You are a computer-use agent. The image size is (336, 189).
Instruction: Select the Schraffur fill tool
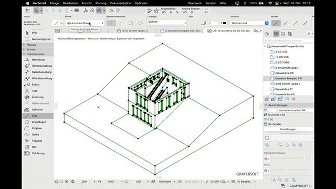click(x=38, y=110)
